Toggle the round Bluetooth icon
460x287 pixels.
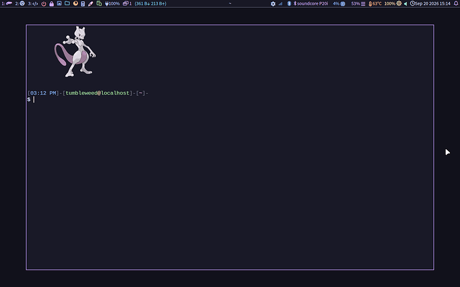click(289, 3)
